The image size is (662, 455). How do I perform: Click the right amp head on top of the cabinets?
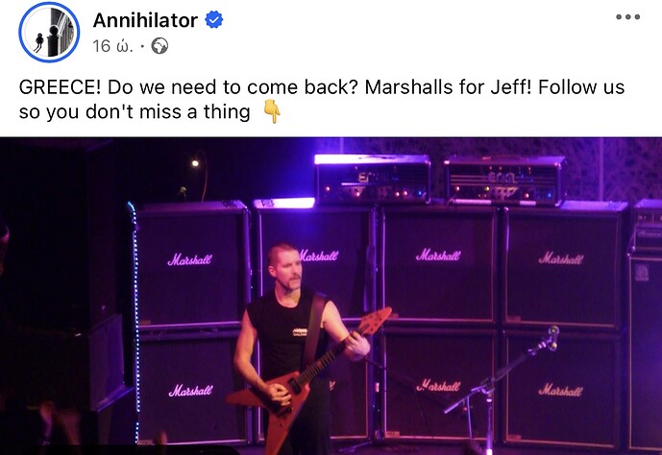click(504, 180)
